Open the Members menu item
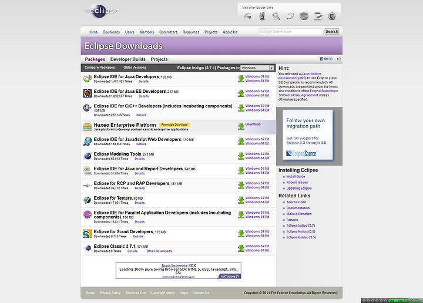This screenshot has width=423, height=303. pyautogui.click(x=147, y=32)
